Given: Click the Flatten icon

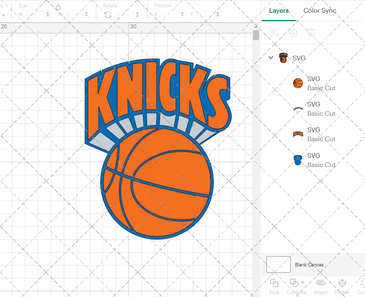Looking at the screenshot, I should tap(342, 283).
